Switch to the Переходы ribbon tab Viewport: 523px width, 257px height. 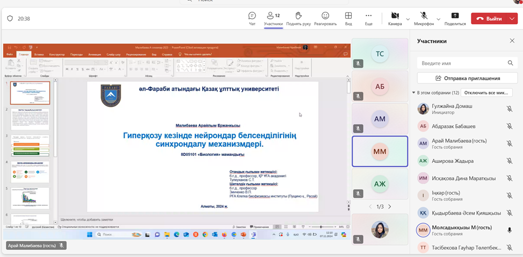[76, 54]
